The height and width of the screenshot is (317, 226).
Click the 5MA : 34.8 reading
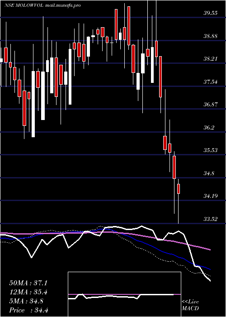(x=27, y=302)
